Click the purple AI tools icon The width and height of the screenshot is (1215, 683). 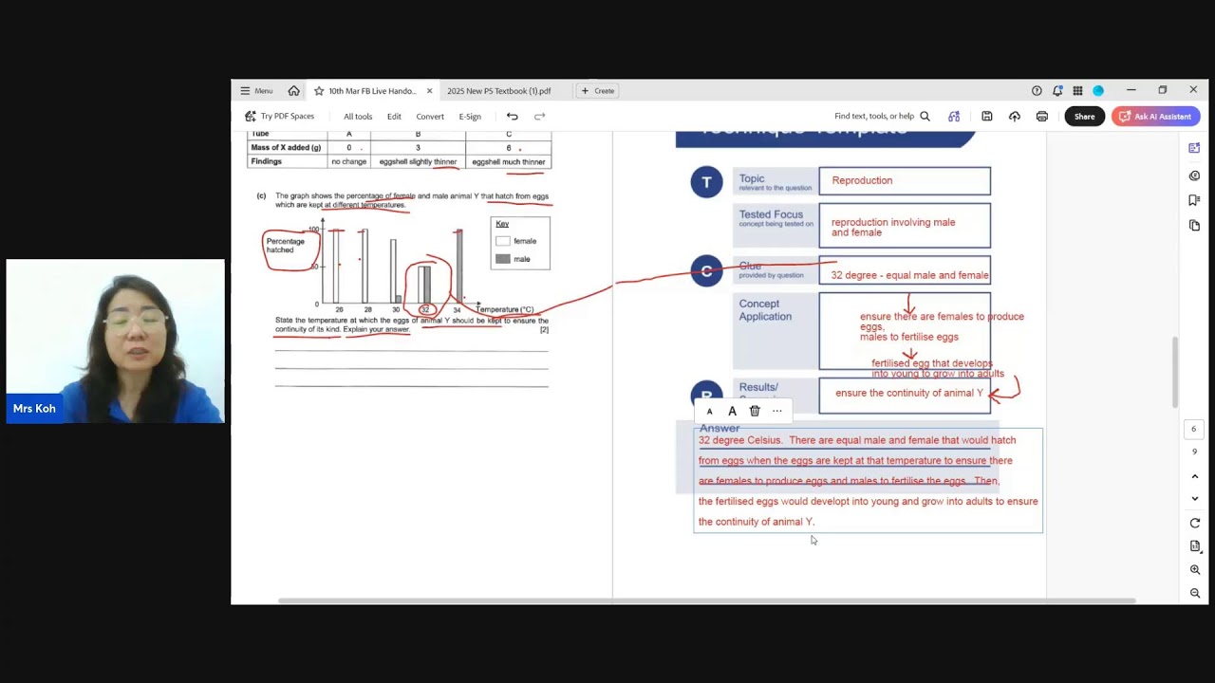tap(954, 117)
